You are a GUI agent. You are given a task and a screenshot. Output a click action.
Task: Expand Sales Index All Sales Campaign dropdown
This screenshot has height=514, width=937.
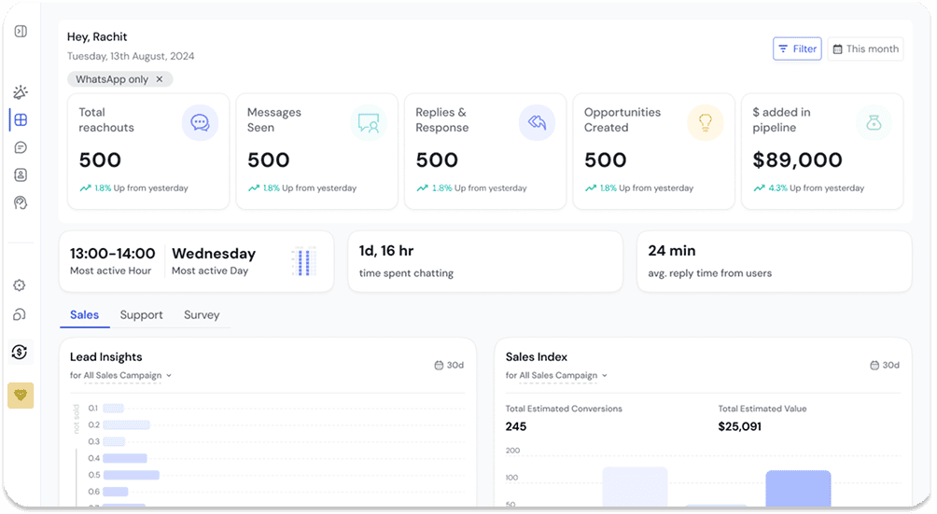pos(556,376)
